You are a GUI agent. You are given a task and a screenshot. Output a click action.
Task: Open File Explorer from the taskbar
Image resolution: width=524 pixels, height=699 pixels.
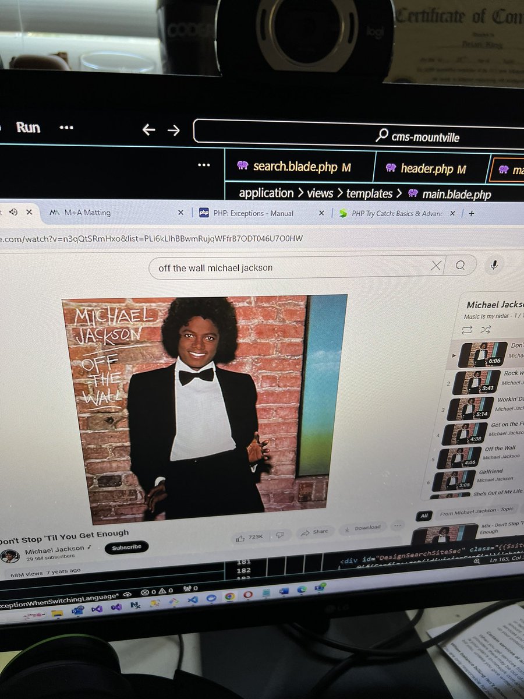click(x=57, y=613)
